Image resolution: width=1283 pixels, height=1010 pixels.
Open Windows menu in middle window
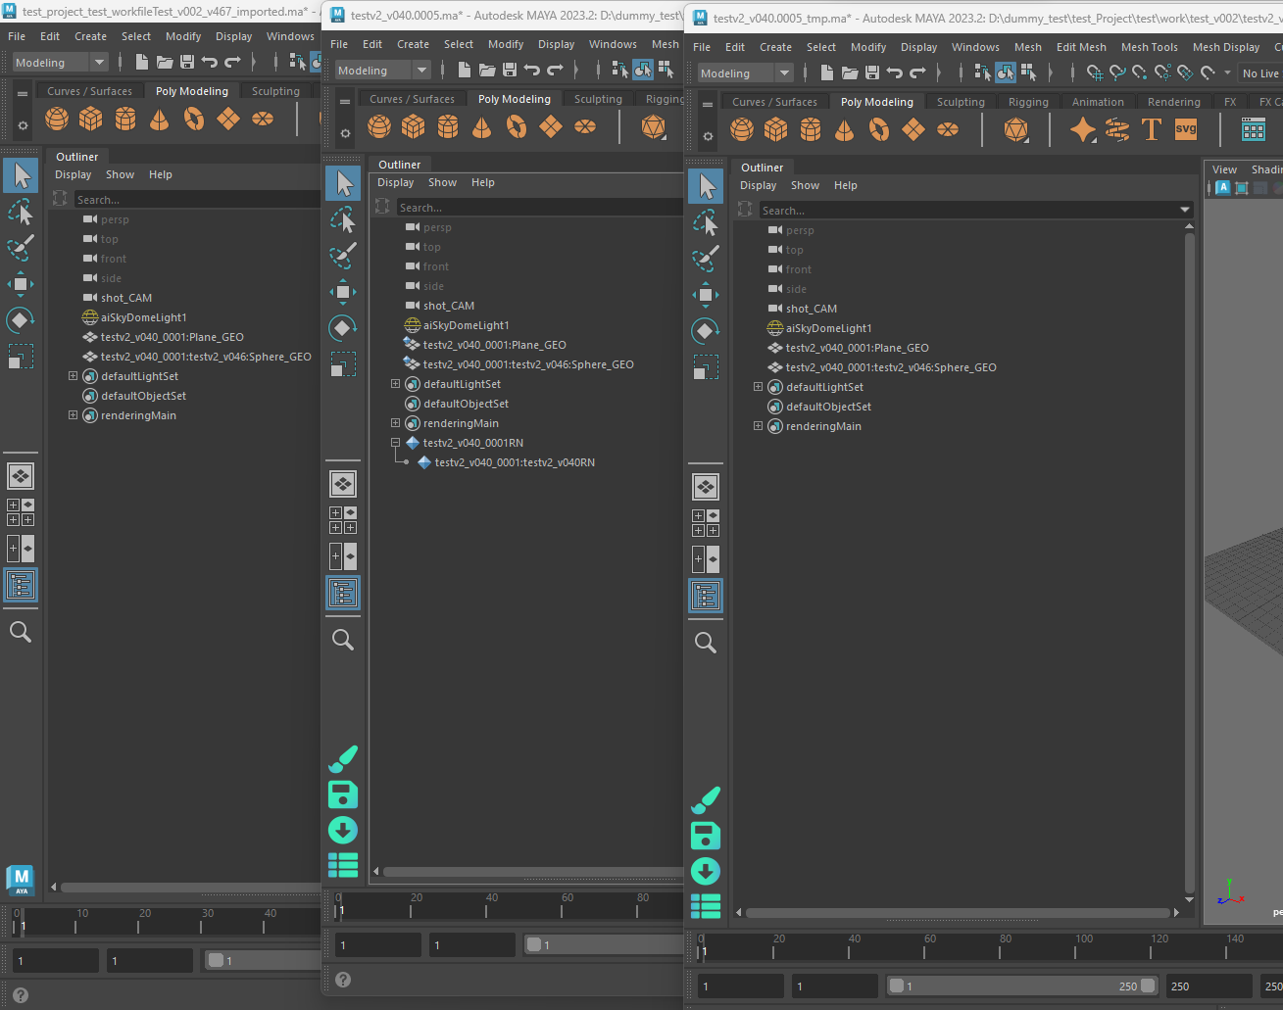tap(613, 44)
